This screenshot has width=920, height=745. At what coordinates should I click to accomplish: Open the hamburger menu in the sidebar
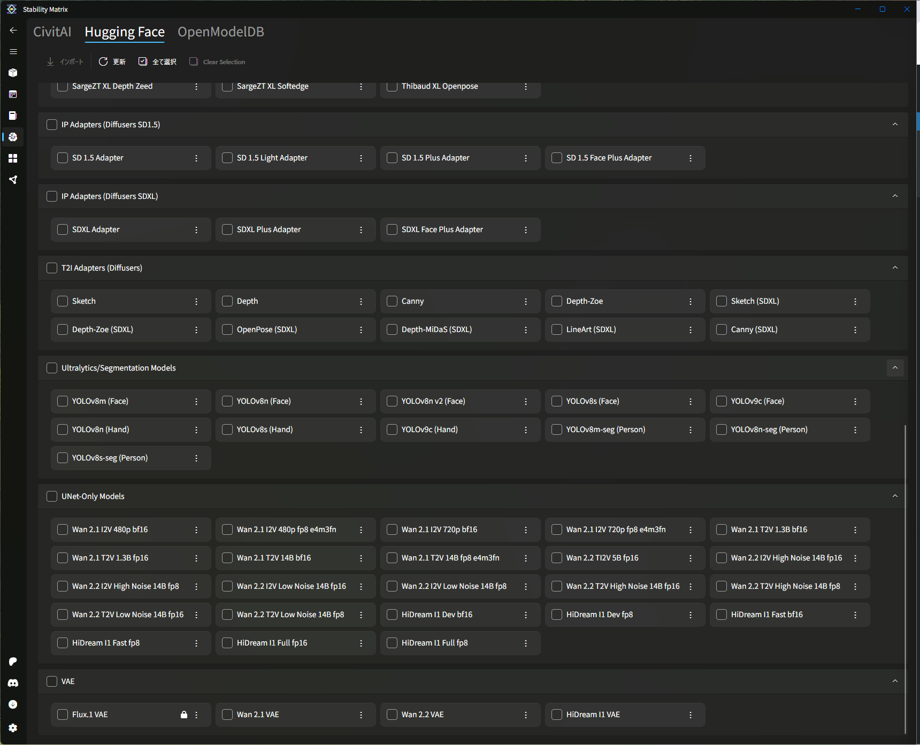[13, 52]
